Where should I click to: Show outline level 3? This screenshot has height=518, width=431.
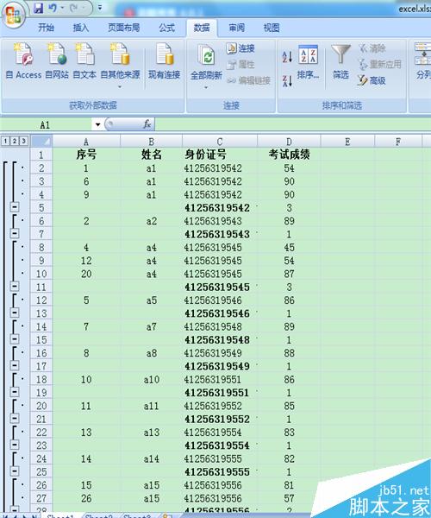pos(23,141)
